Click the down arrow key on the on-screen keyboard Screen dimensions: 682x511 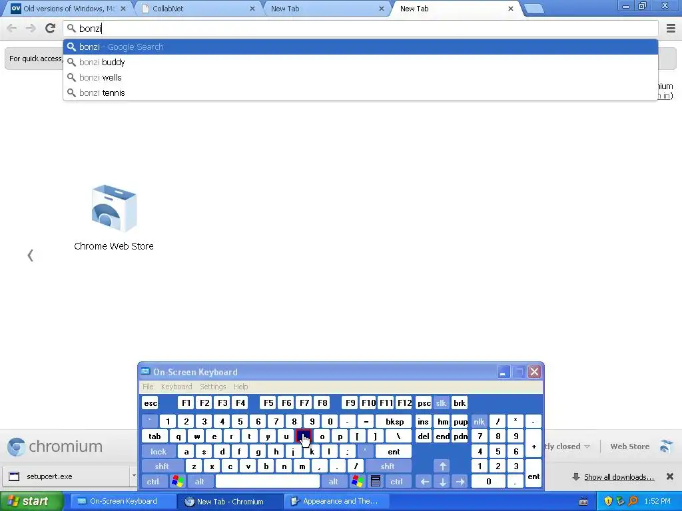[x=443, y=482]
